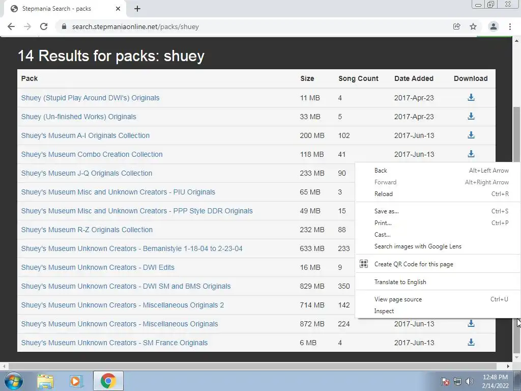Viewport: 521px width, 391px height.
Task: Select Print... from context menu
Action: pyautogui.click(x=438, y=223)
